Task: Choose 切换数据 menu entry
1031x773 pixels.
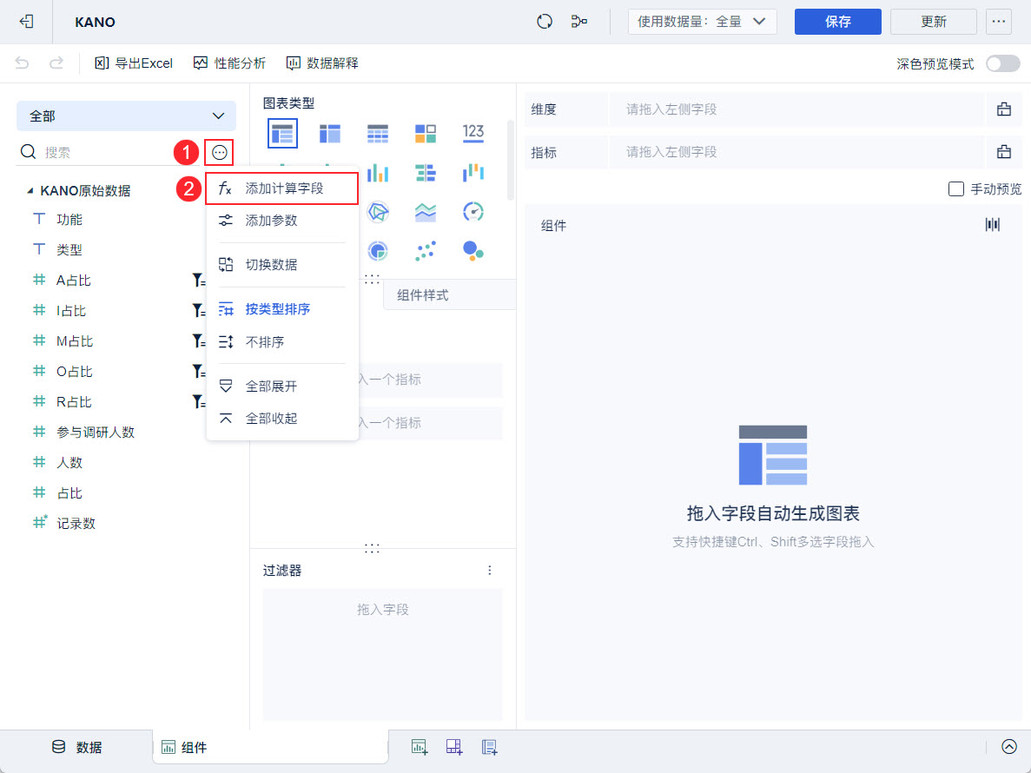Action: click(282, 265)
